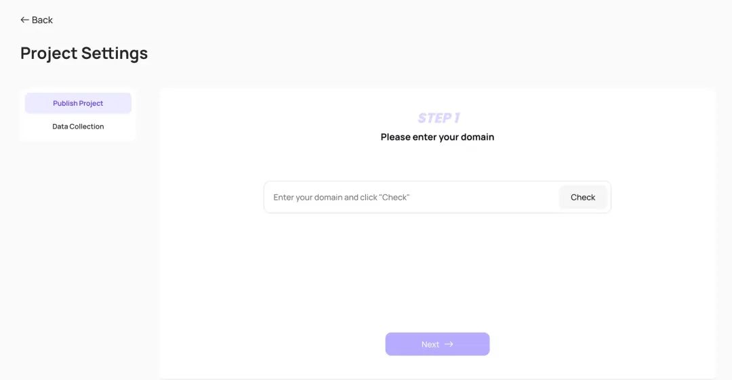Choose Data Collection in settings sidebar
732x380 pixels.
coord(78,127)
